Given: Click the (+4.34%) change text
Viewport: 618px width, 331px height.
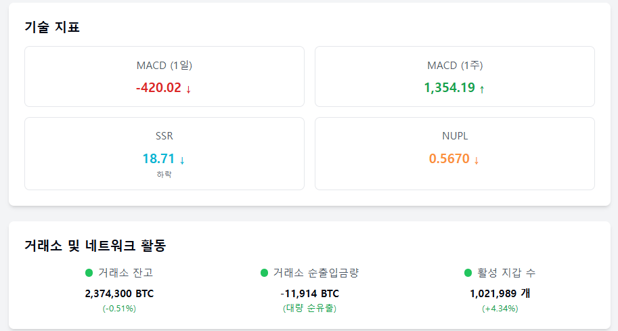Looking at the screenshot, I should tap(500, 309).
